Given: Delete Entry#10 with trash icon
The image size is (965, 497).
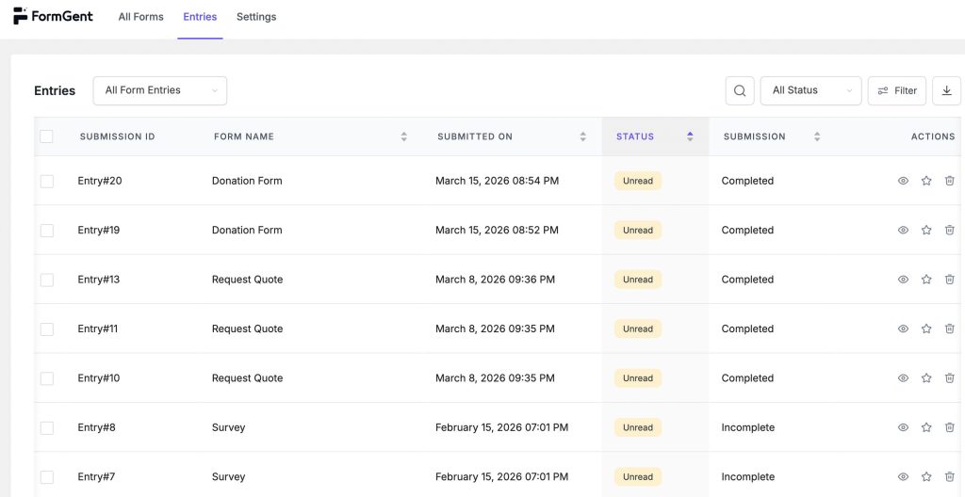Looking at the screenshot, I should click(949, 378).
